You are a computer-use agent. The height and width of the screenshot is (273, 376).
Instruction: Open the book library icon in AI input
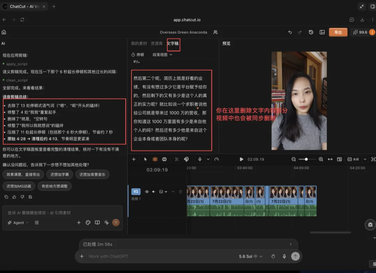(97, 222)
